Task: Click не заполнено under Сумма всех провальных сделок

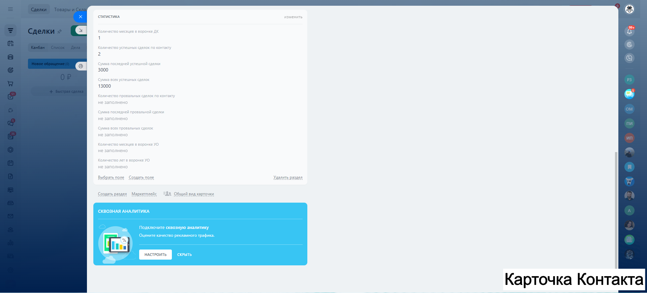Action: point(113,135)
